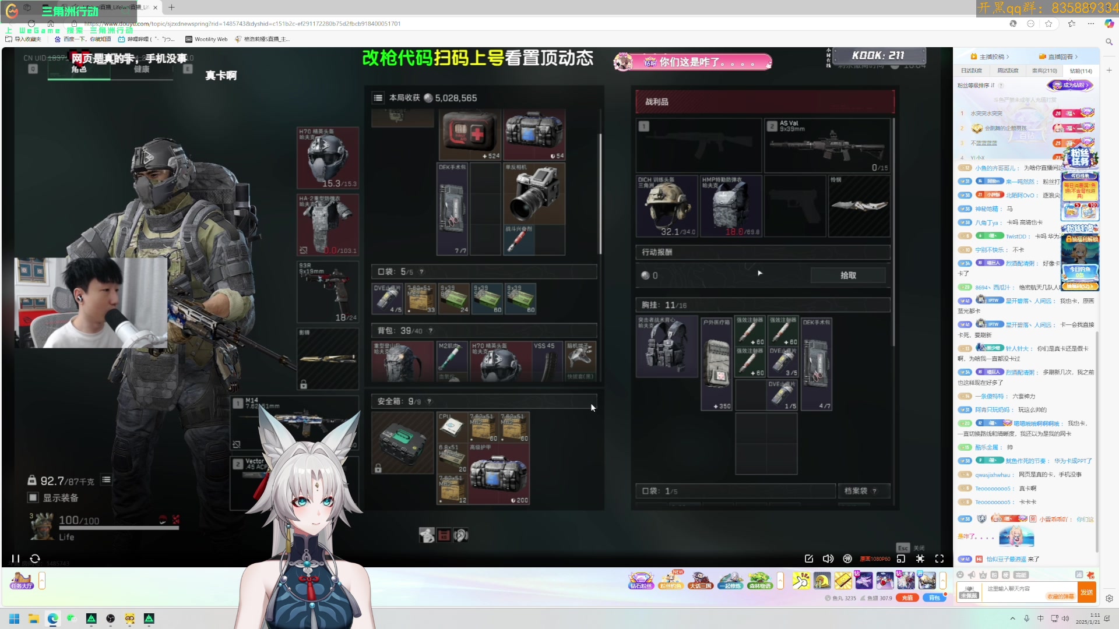1119x629 pixels.
Task: Open the 直播回看 replay link
Action: click(1058, 56)
